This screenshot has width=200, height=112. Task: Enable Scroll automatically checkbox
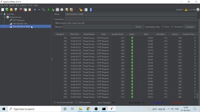pyautogui.click(x=55, y=102)
